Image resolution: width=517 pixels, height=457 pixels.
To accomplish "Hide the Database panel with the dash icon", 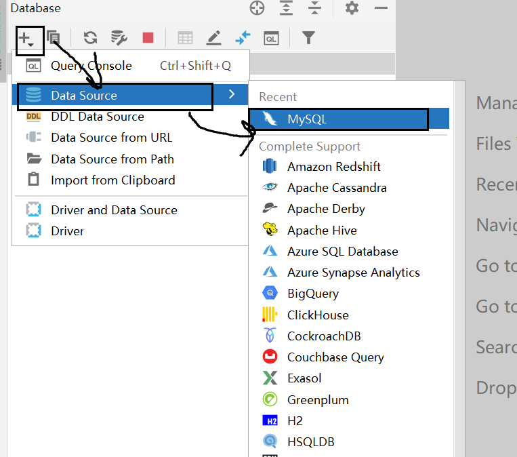I will click(381, 7).
